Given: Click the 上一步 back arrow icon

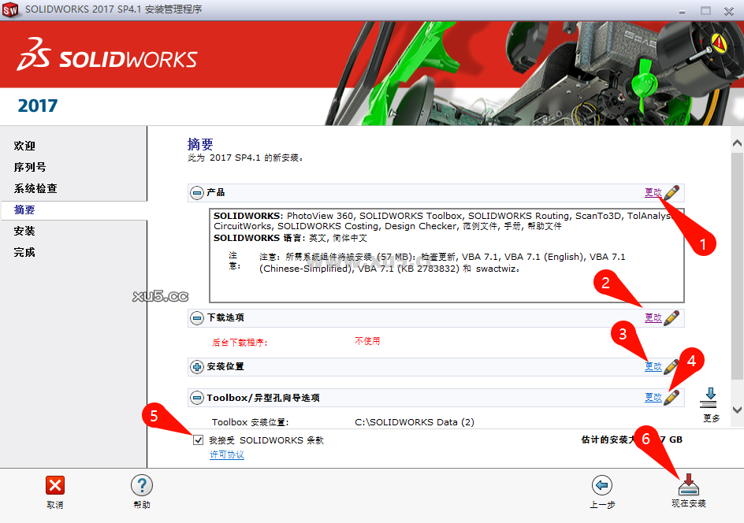Looking at the screenshot, I should click(602, 485).
